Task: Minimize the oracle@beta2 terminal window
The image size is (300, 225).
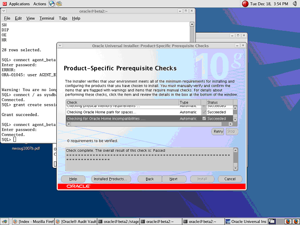Action: click(x=180, y=11)
